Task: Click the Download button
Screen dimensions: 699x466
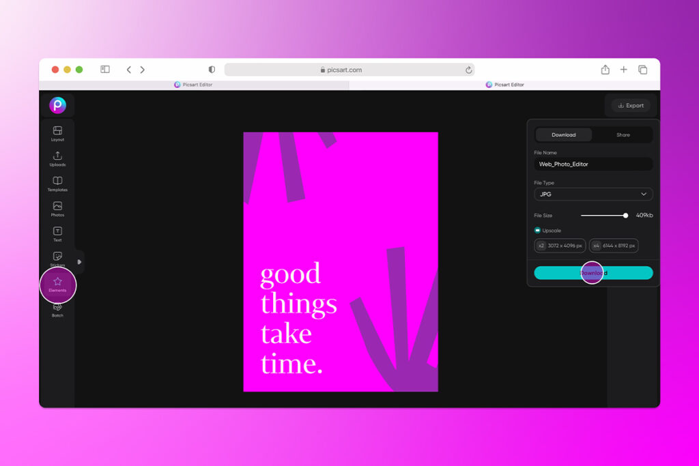Action: [593, 273]
